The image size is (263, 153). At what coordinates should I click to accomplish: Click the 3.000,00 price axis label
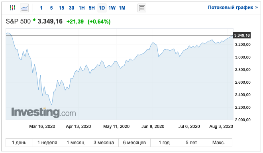243,57
